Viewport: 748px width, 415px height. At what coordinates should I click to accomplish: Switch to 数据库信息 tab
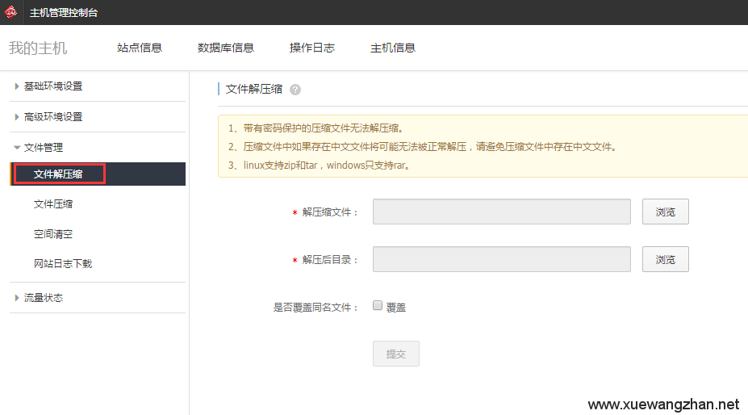pos(226,48)
